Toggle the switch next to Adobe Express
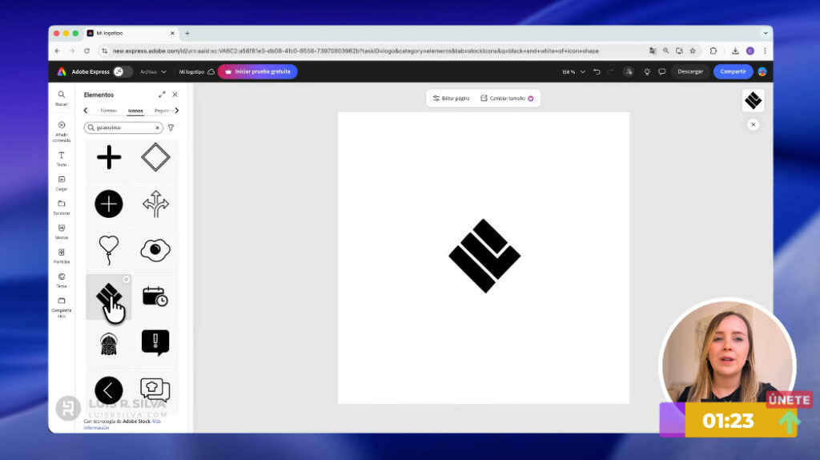 pos(123,71)
